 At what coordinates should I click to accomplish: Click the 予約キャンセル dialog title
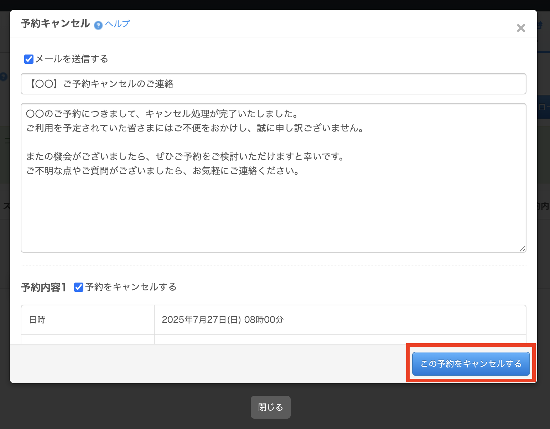pos(56,24)
